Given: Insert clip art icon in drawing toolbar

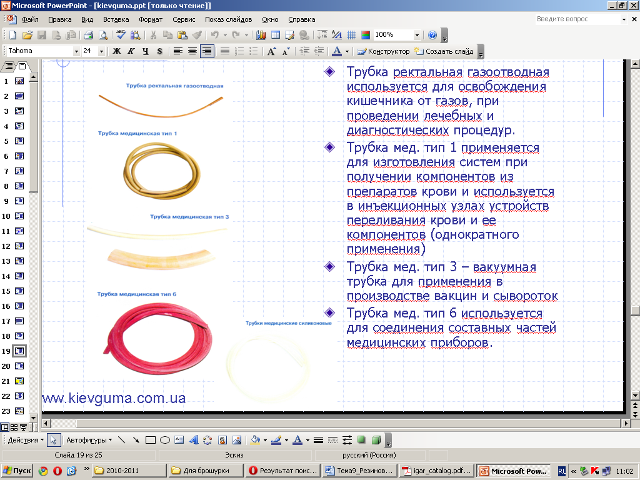Looking at the screenshot, I should (x=222, y=440).
